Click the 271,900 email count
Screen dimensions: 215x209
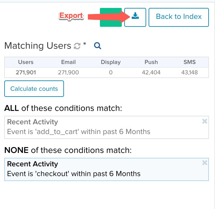68,73
